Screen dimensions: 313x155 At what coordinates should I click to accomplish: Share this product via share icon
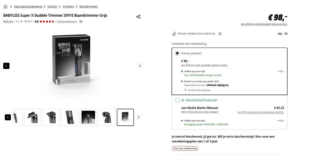(138, 16)
